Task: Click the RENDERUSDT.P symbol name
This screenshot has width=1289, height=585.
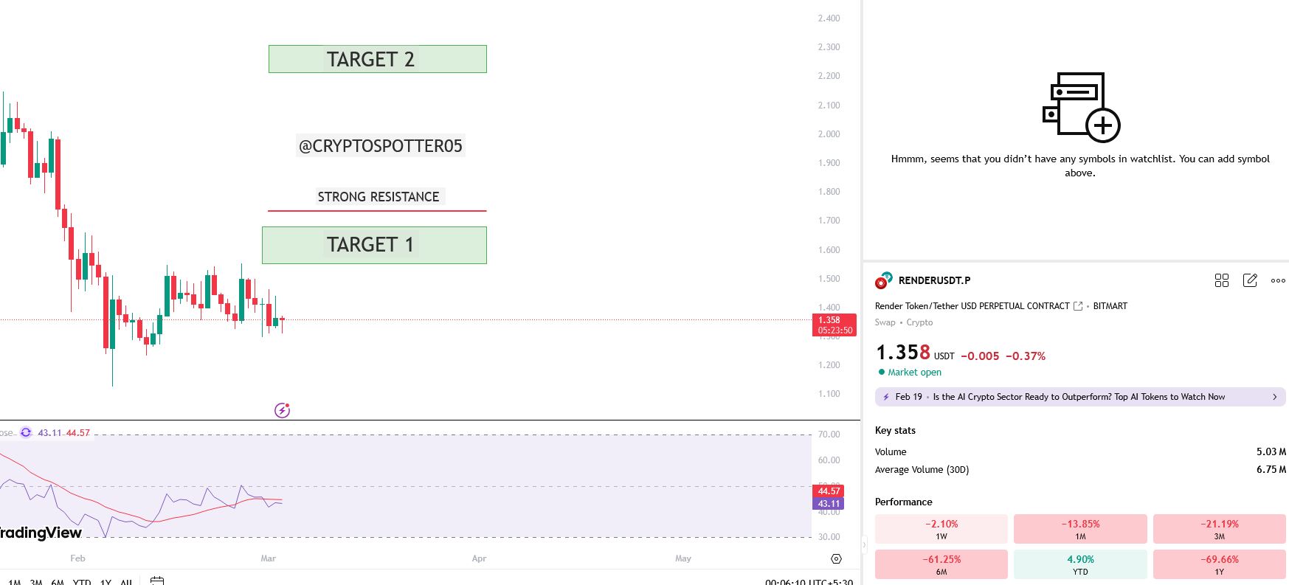Action: 934,280
